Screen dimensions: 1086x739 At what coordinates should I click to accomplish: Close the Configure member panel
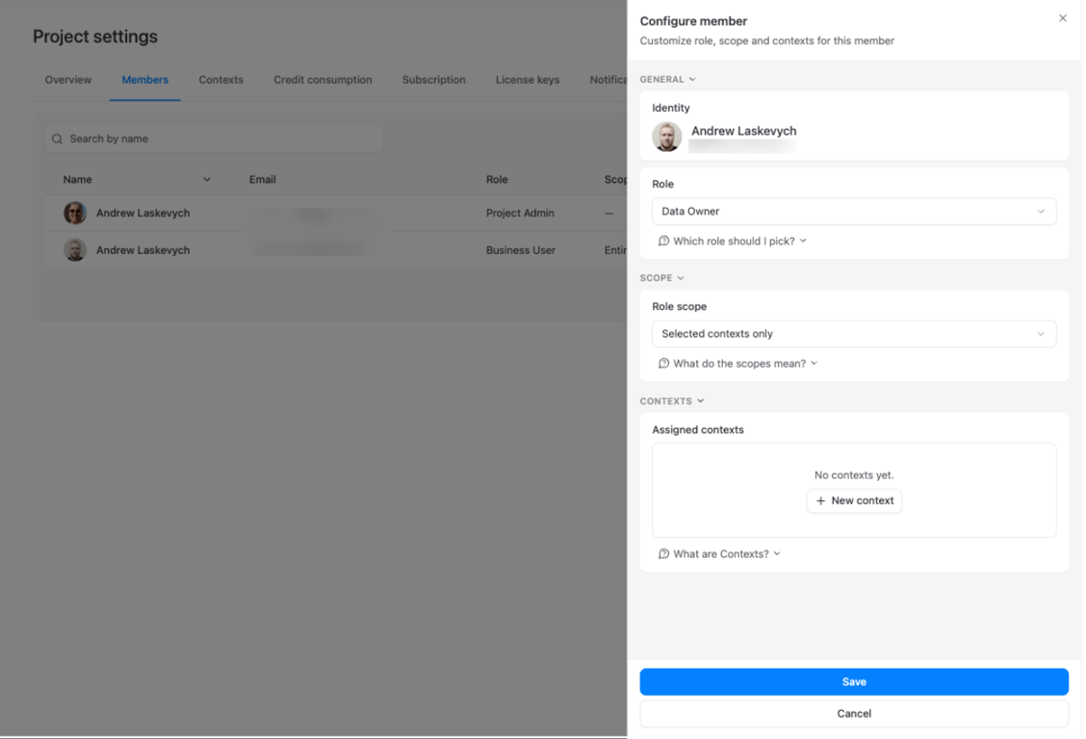(1062, 18)
